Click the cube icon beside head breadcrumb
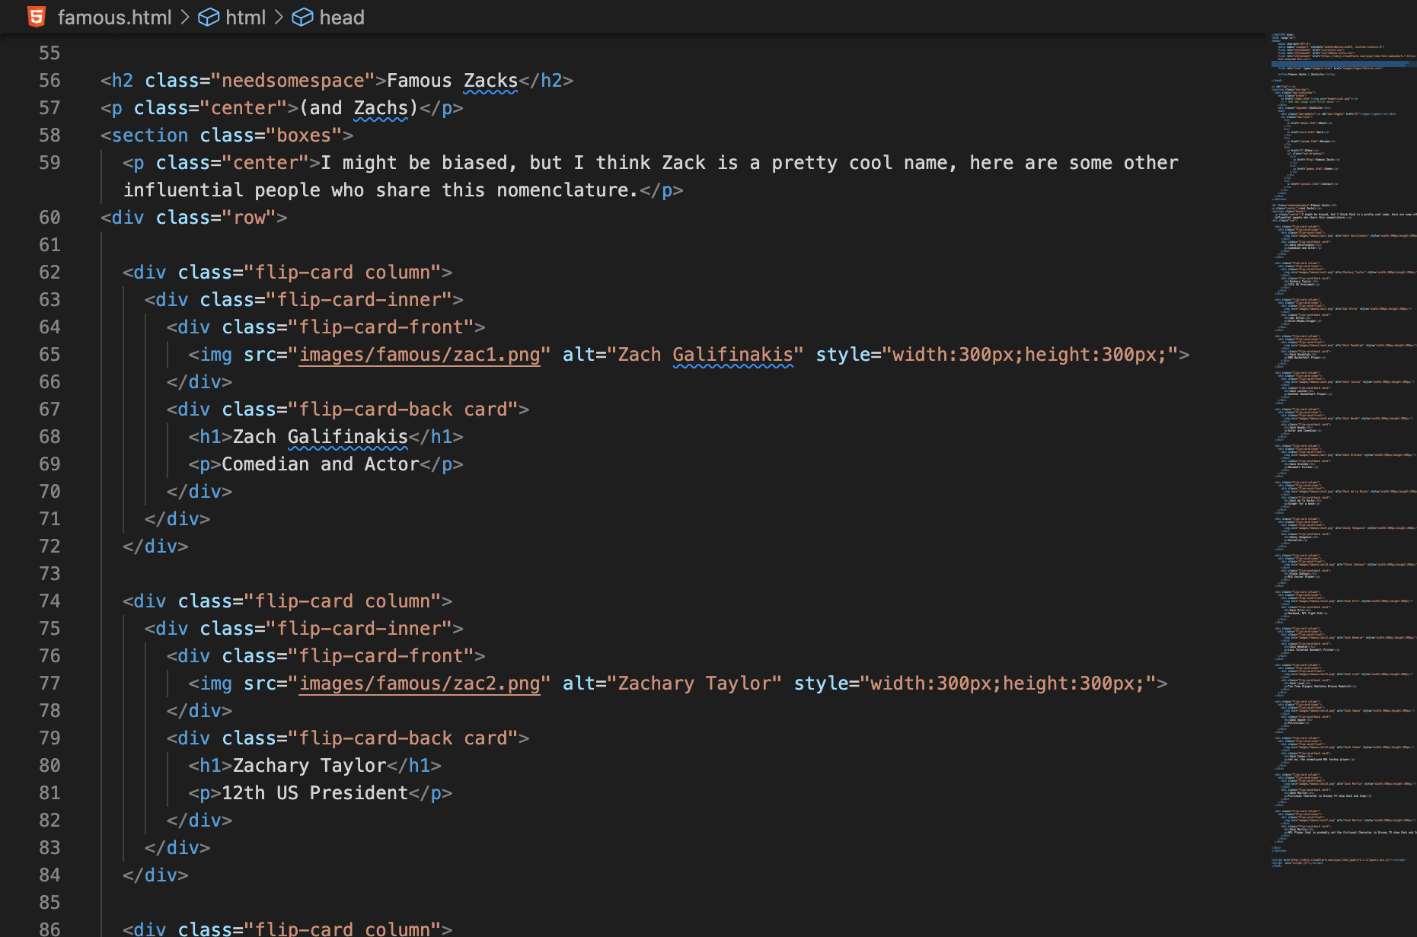This screenshot has width=1417, height=937. [302, 17]
